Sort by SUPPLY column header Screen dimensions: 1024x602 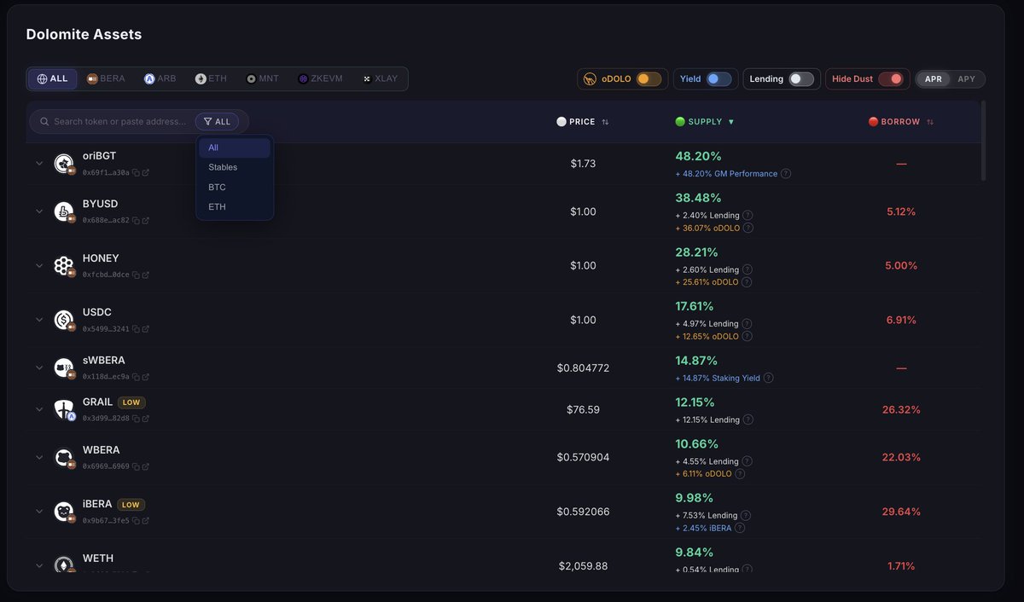pos(705,122)
